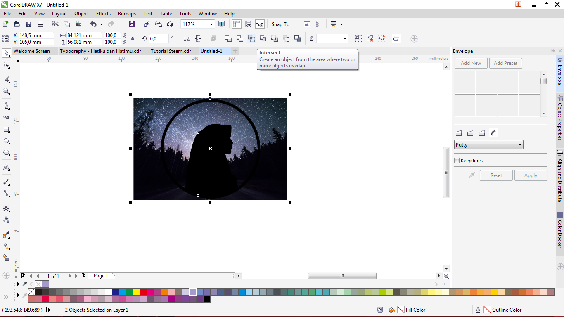Viewport: 564px width, 317px height.
Task: Select the Polygon tool
Action: [6, 153]
